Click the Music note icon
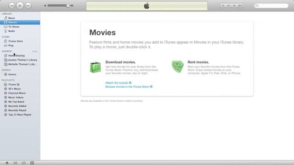 (6, 18)
